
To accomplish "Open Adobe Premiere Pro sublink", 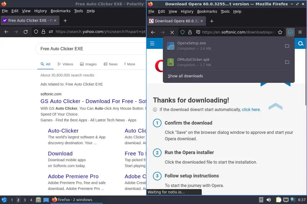I will [73, 176].
